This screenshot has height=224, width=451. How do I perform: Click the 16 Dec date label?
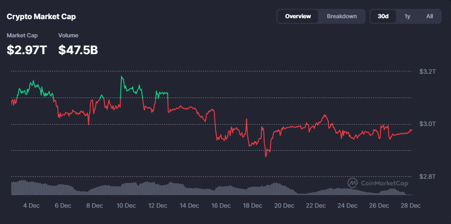[221, 205]
